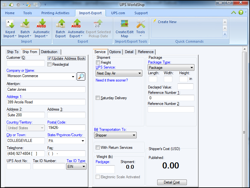Open Customize Quick Access Toolbar arrow
Viewport: 250px width, 188px height.
pos(45,5)
